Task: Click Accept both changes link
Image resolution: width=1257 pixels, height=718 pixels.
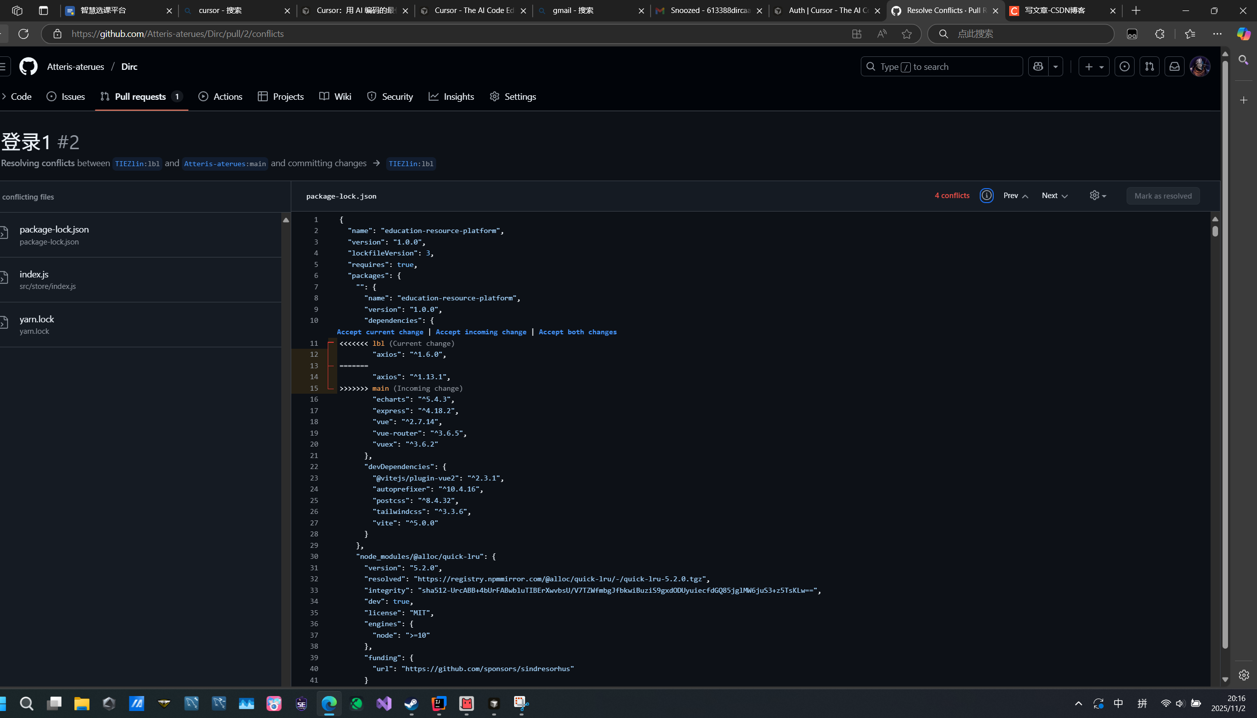Action: (578, 332)
